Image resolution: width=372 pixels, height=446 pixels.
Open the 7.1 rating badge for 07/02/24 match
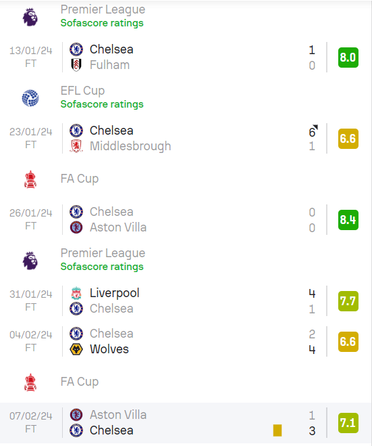(x=348, y=423)
